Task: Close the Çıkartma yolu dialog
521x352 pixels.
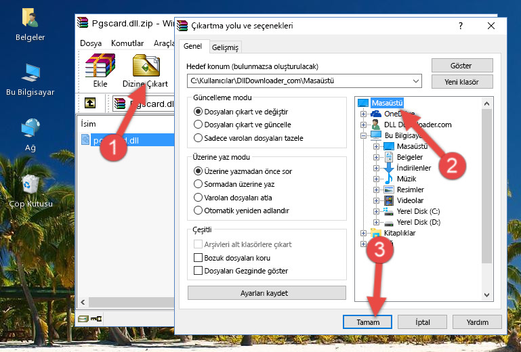Action: pyautogui.click(x=491, y=26)
